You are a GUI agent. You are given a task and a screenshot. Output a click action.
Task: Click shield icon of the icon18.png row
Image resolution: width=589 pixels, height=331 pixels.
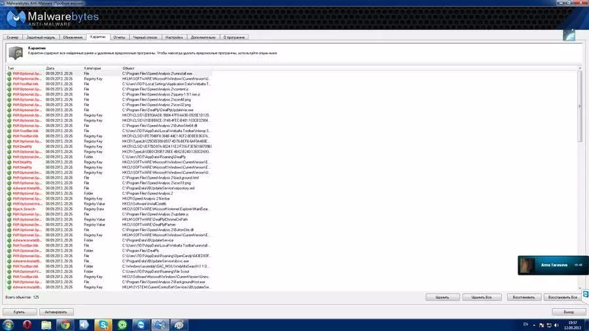[x=9, y=183]
